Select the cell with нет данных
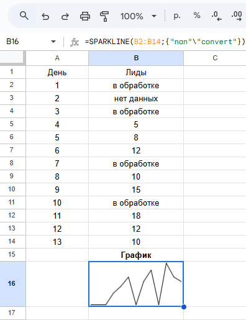Image resolution: width=246 pixels, height=320 pixels. 136,98
